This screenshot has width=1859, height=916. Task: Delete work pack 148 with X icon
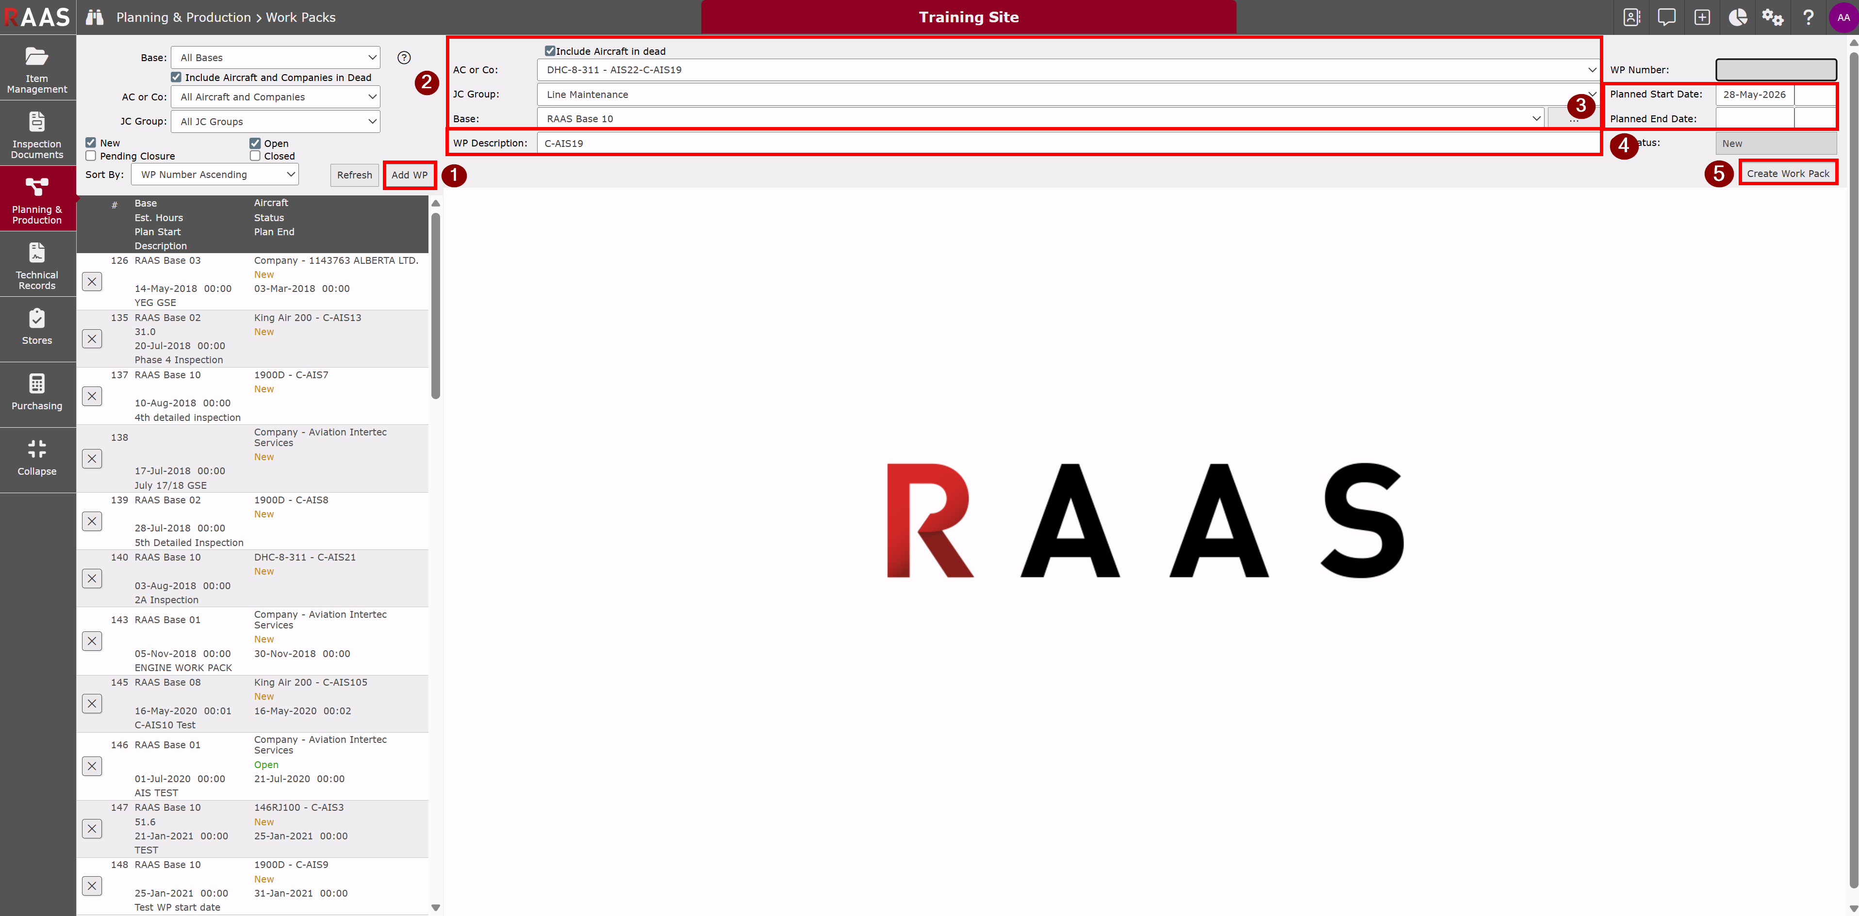[x=92, y=886]
